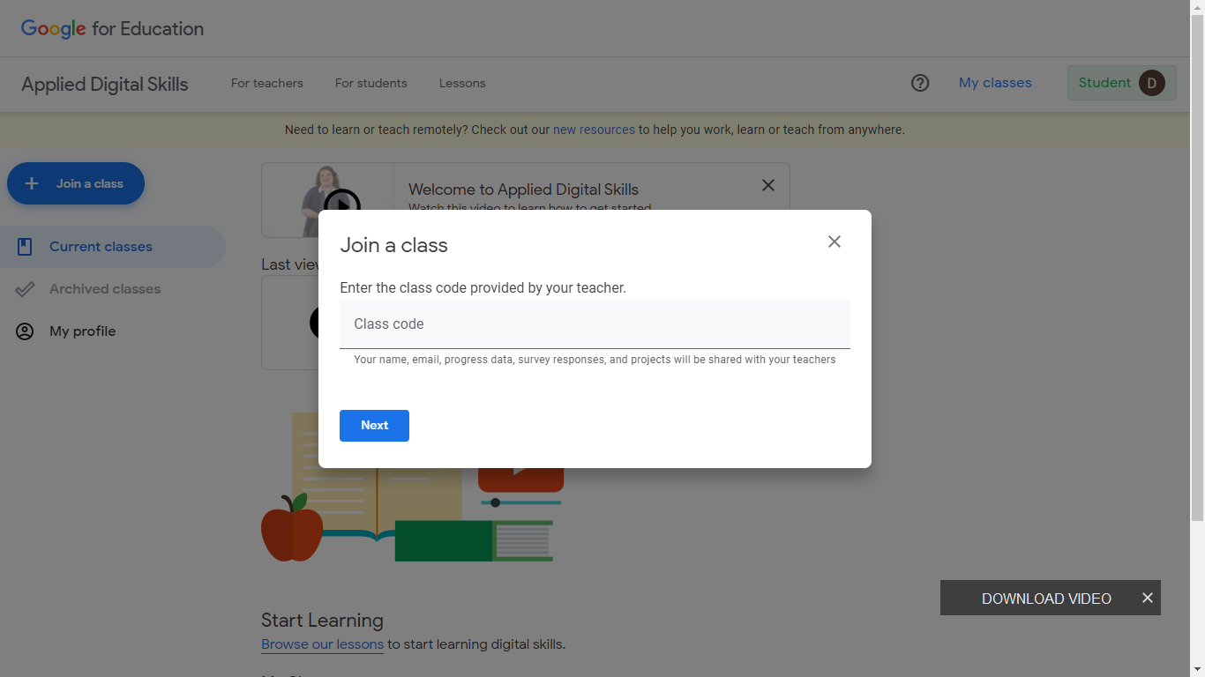
Task: Click the Download Video button
Action: pyautogui.click(x=1045, y=599)
